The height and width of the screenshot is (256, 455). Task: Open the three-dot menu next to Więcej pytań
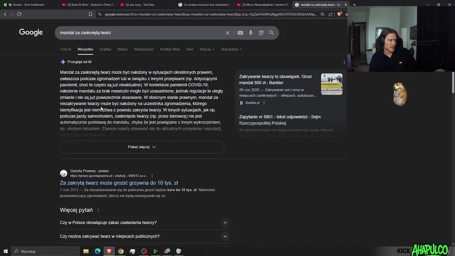click(98, 210)
